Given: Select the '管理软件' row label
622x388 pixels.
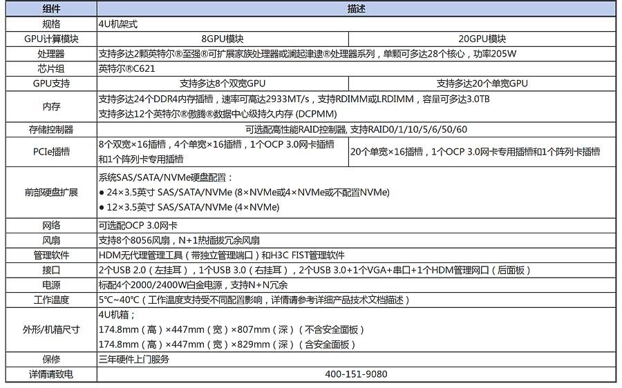Looking at the screenshot, I should click(51, 255).
